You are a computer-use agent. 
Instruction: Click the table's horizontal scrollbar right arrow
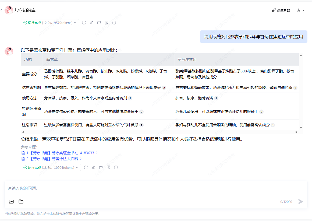tap(296, 132)
